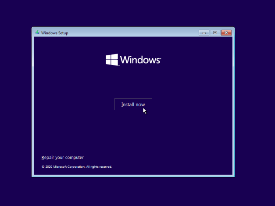Click the Install now button
275x206 pixels.
pos(133,105)
